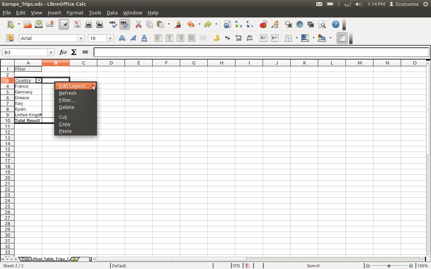Open the Data menu
The height and width of the screenshot is (269, 431).
pyautogui.click(x=112, y=13)
